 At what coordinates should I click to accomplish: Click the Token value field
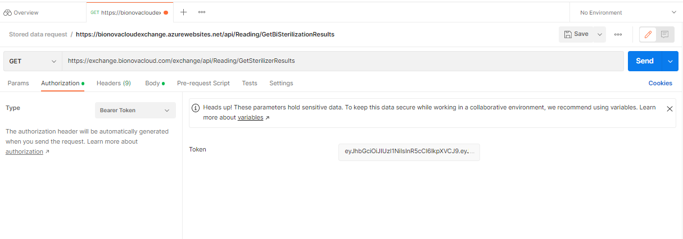409,151
